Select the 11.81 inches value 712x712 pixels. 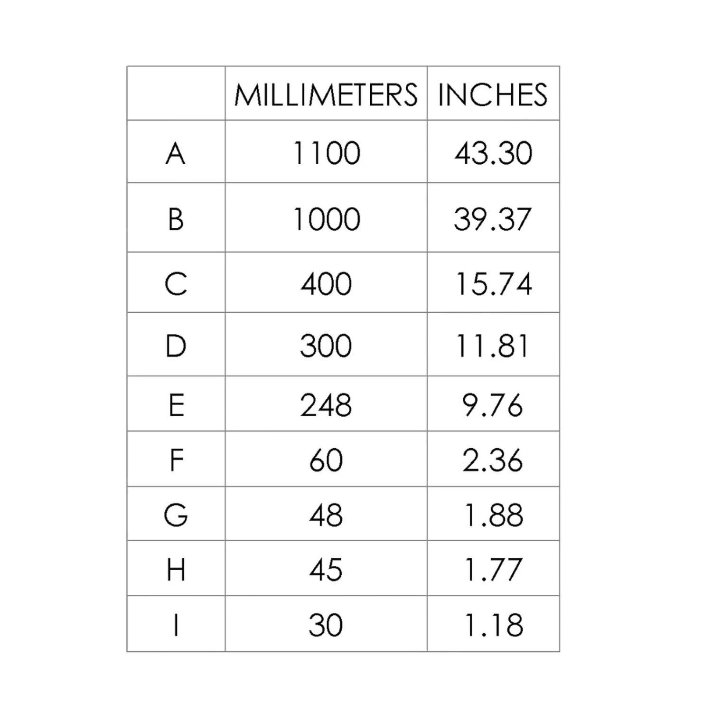tap(493, 346)
